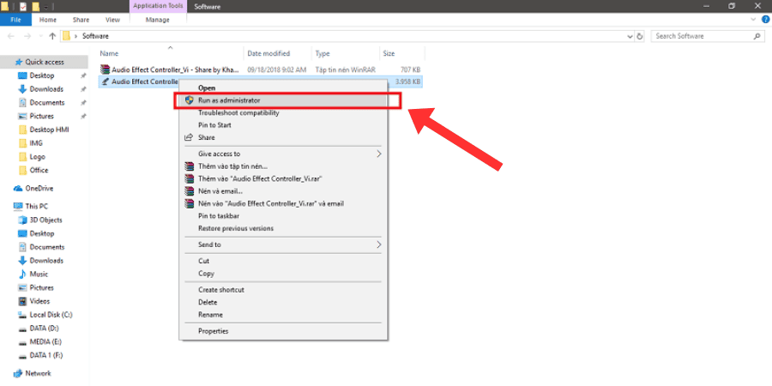This screenshot has height=386, width=772.
Task: Sort by Size column header
Action: [388, 54]
